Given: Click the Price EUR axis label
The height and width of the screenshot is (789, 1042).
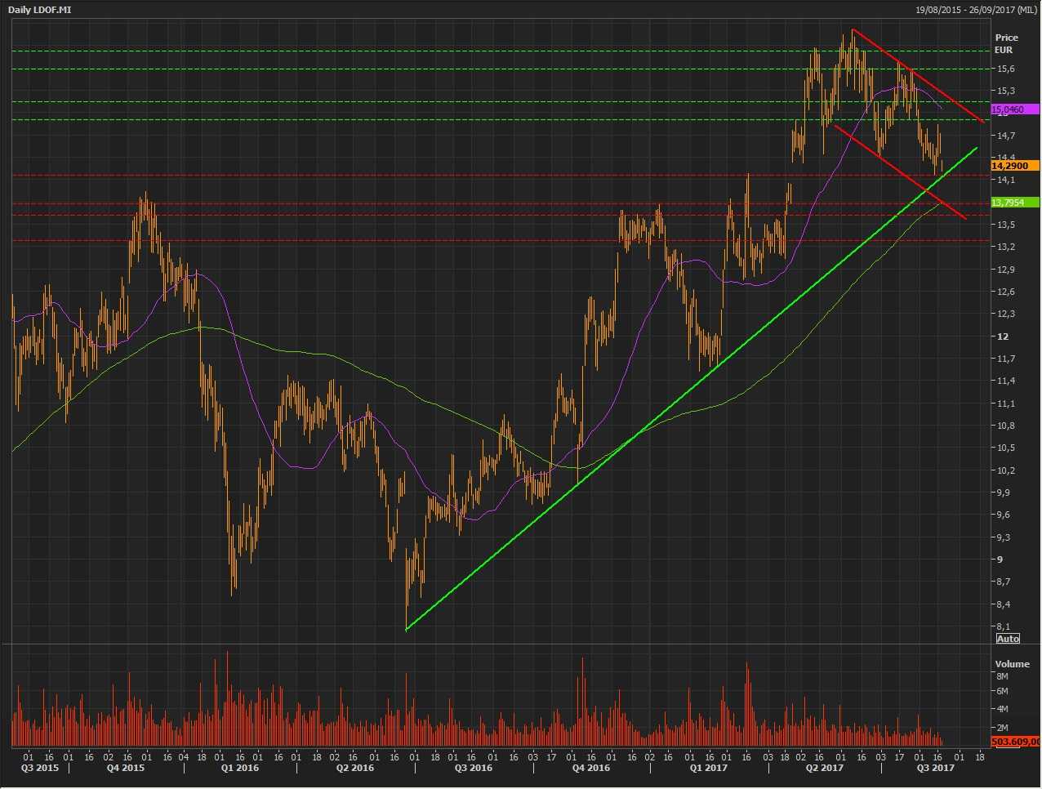Looking at the screenshot, I should click(1006, 44).
